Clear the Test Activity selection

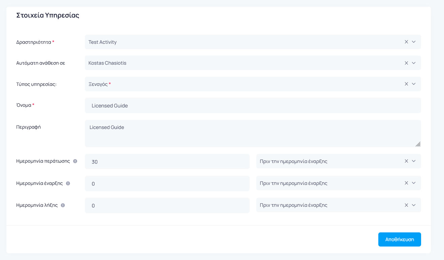tap(406, 42)
